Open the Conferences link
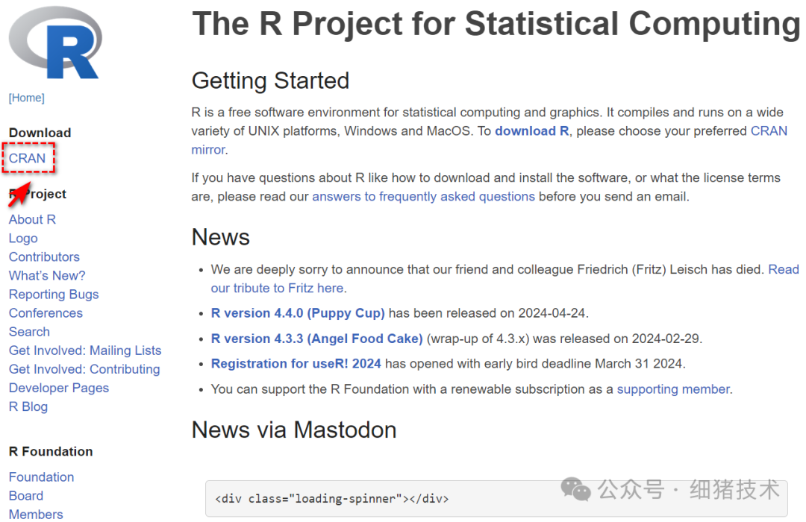 click(46, 313)
